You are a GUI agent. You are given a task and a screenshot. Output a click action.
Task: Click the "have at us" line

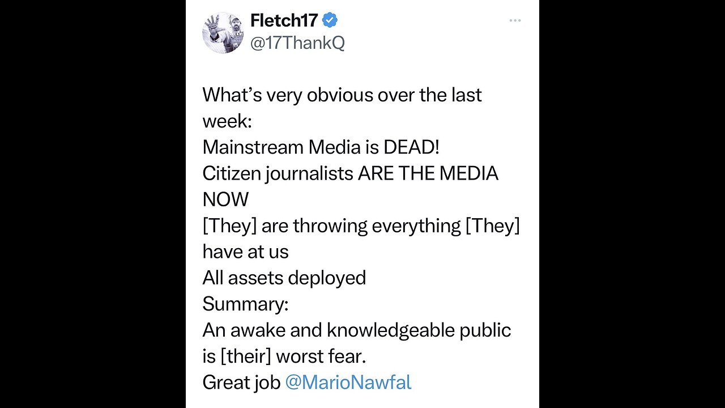click(x=245, y=252)
